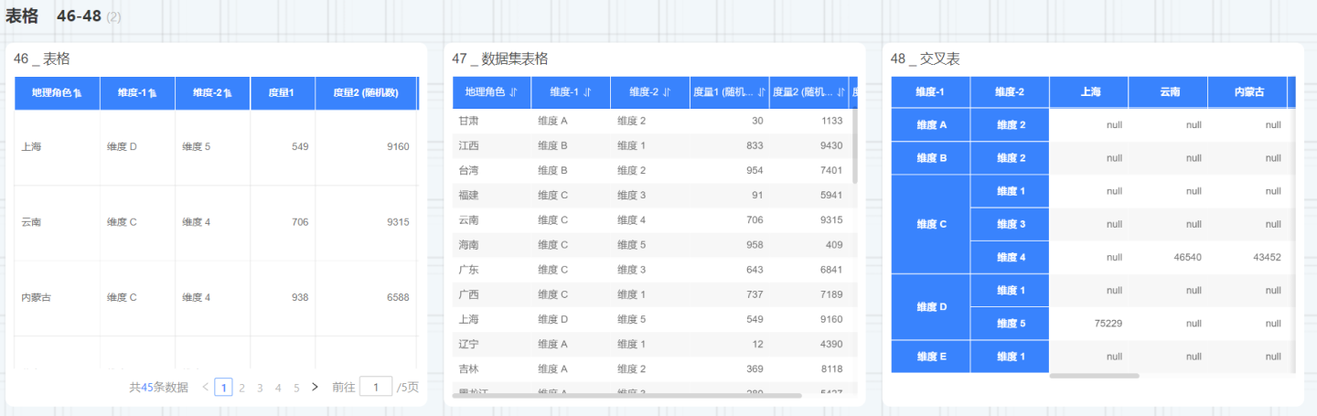Jump to page 3 of table 46
The image size is (1317, 416).
[x=260, y=388]
